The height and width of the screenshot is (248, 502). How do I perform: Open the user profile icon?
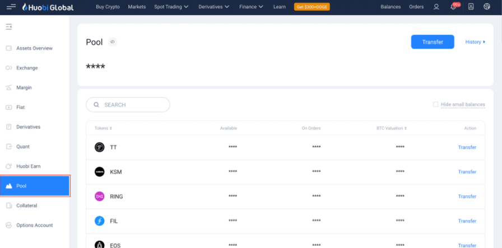point(436,7)
